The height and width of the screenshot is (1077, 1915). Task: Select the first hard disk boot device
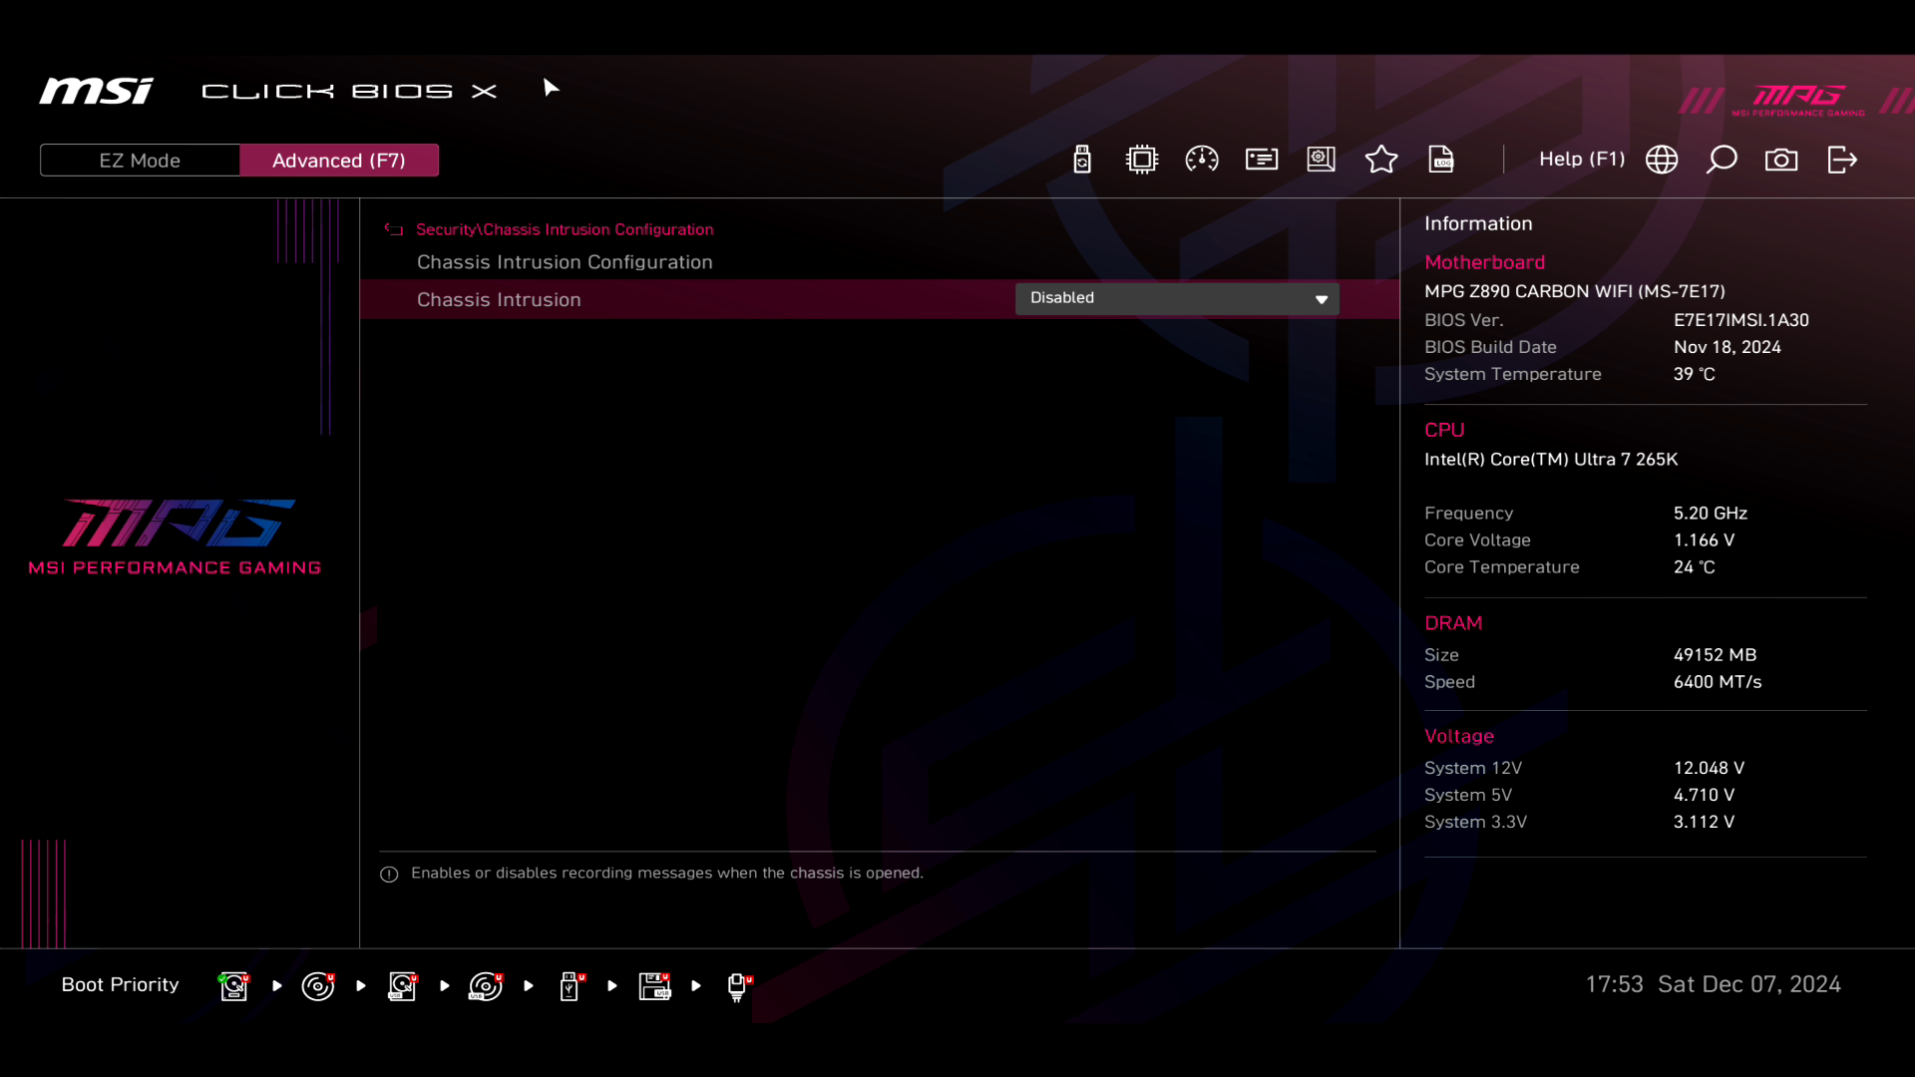(234, 986)
